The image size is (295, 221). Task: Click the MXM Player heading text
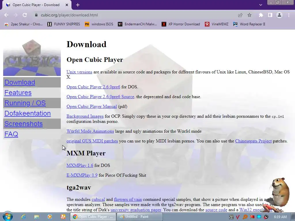(86, 153)
